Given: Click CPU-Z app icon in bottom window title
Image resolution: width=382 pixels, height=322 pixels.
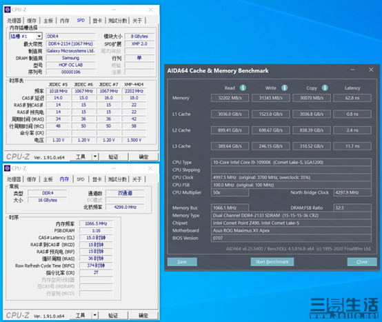Looking at the screenshot, I should coord(8,168).
